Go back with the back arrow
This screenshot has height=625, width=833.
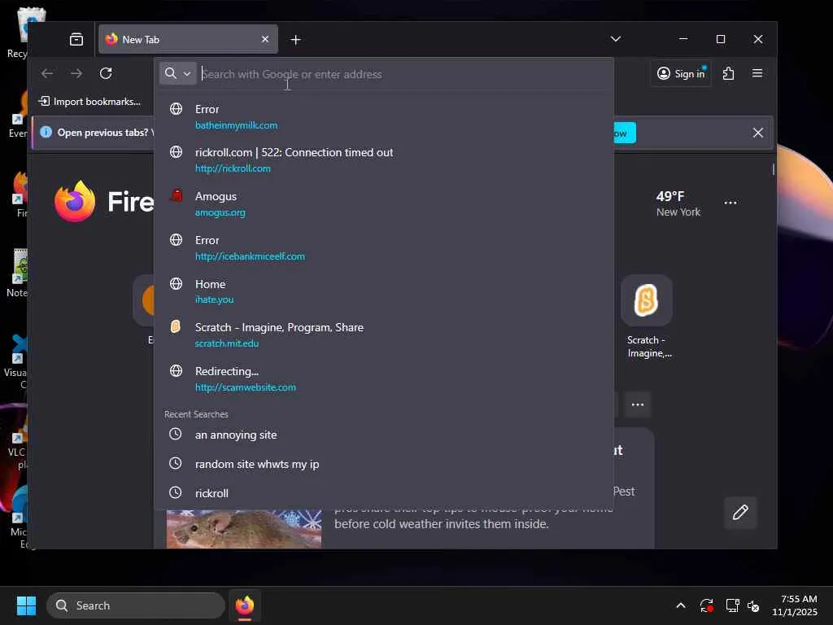pos(47,73)
